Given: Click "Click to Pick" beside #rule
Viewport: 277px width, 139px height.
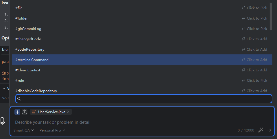Looking at the screenshot, I should tap(255, 81).
